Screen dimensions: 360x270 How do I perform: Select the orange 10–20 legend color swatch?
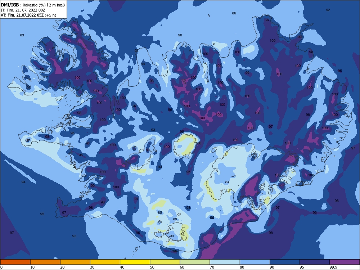point(45,262)
